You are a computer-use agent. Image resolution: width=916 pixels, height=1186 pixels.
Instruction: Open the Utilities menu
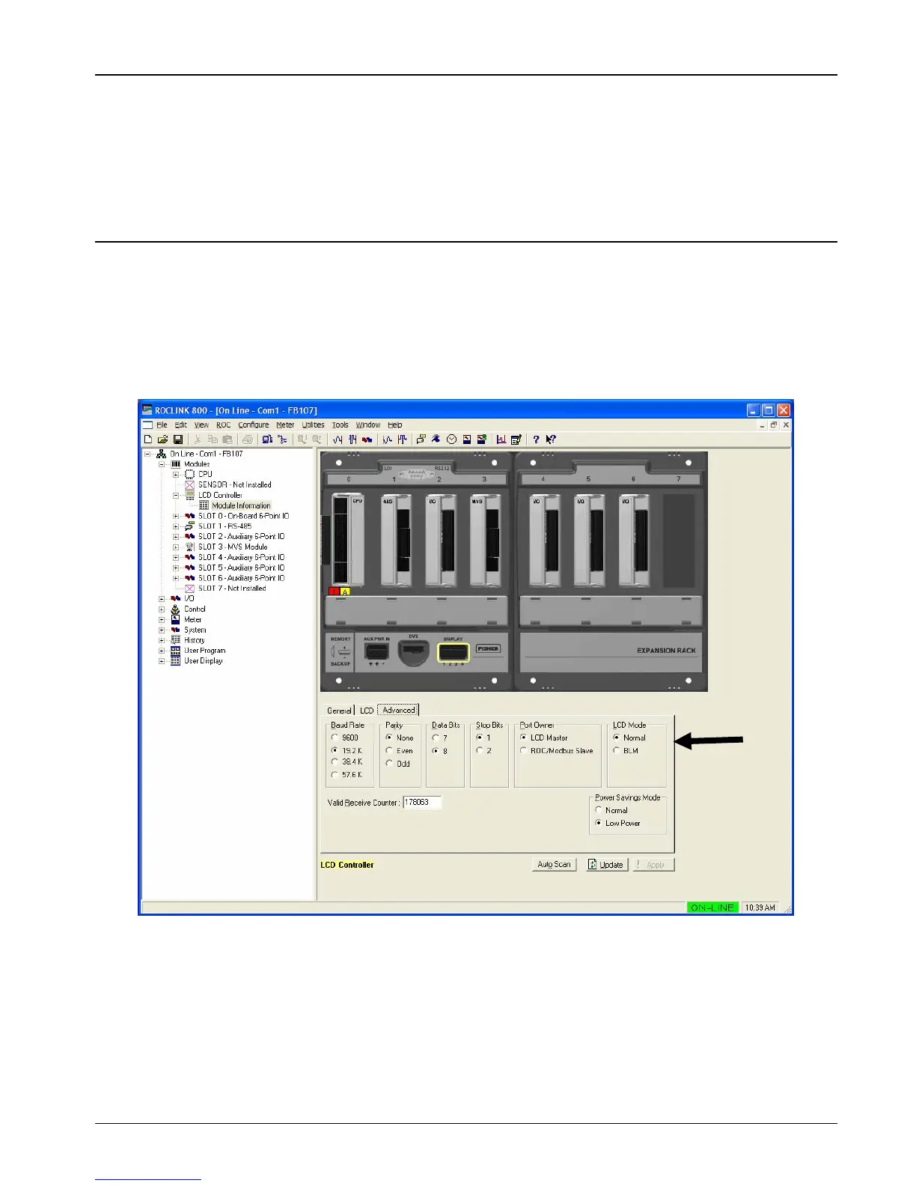(x=314, y=425)
